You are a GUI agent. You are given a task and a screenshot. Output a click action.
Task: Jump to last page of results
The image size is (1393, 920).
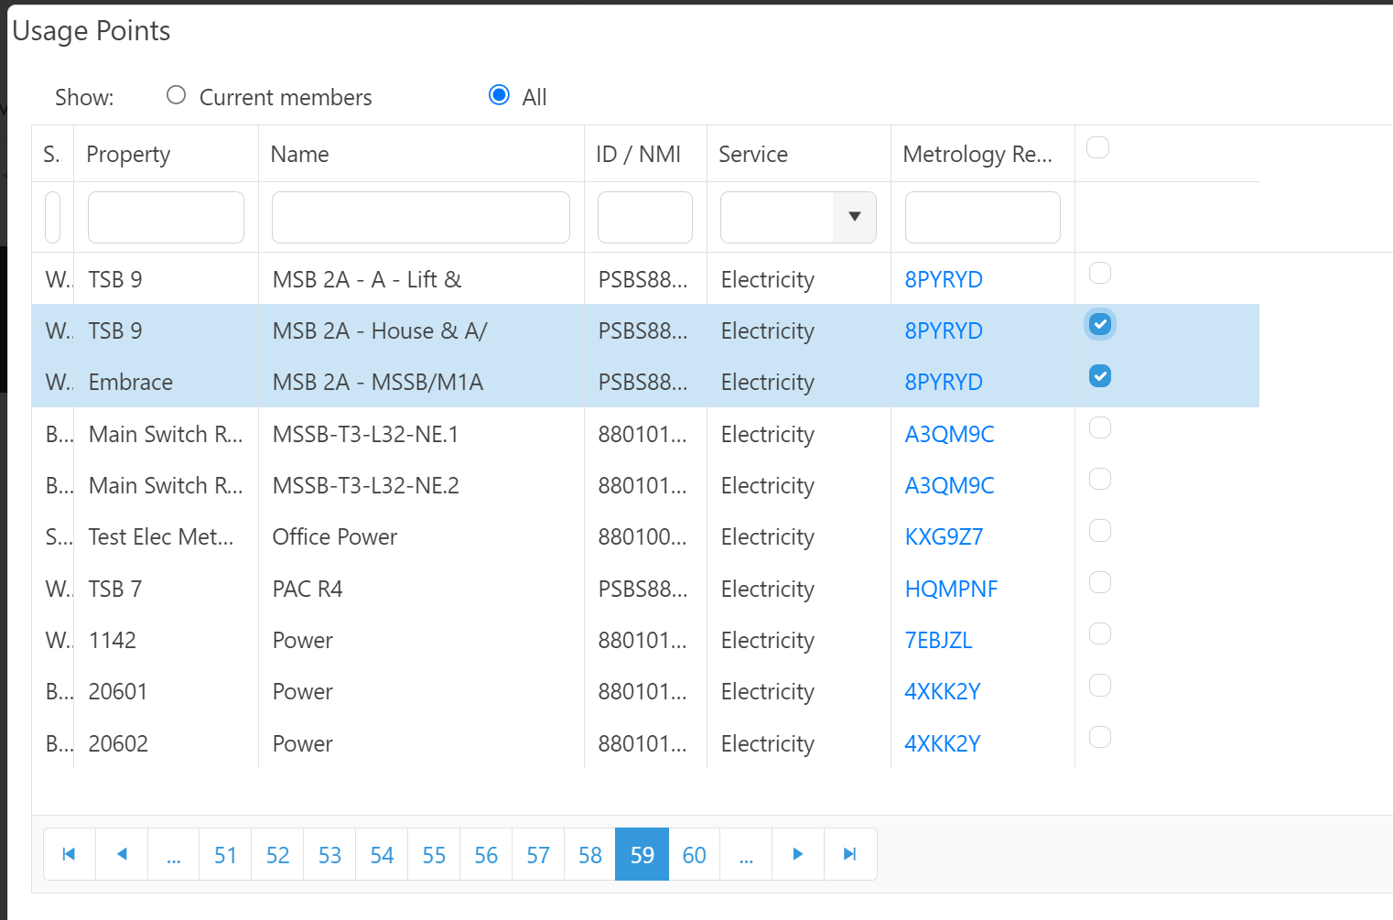point(850,854)
